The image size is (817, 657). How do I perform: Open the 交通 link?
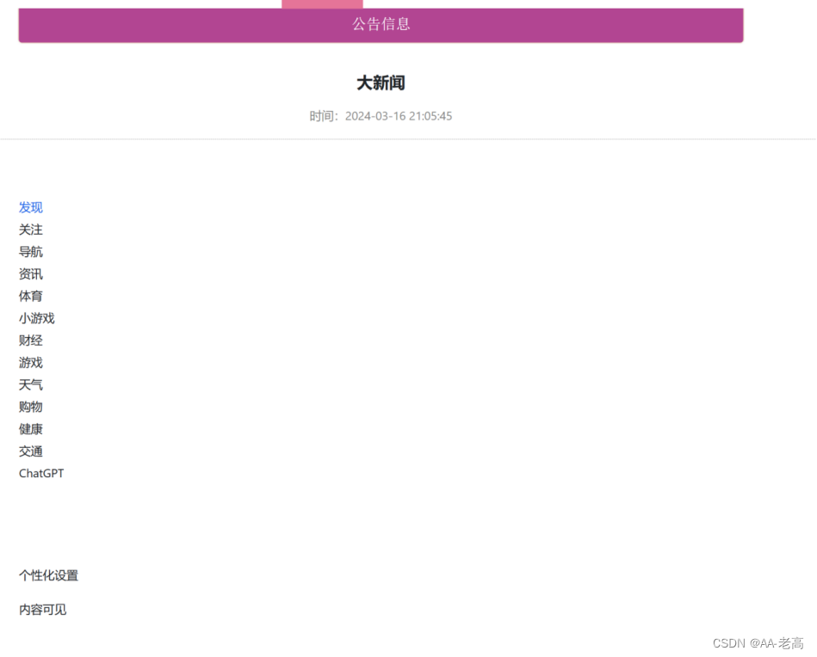31,451
